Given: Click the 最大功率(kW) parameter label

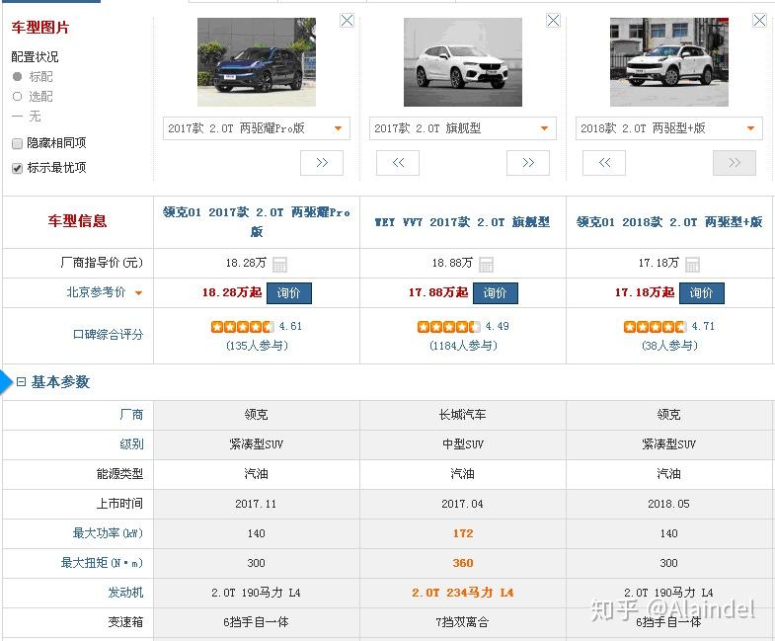Looking at the screenshot, I should pyautogui.click(x=108, y=533).
